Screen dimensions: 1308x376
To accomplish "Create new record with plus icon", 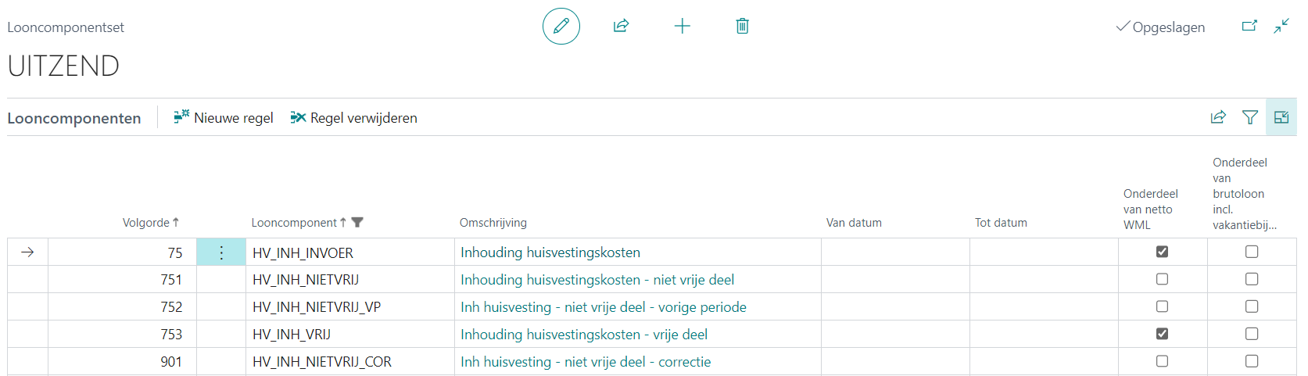I will (x=682, y=27).
